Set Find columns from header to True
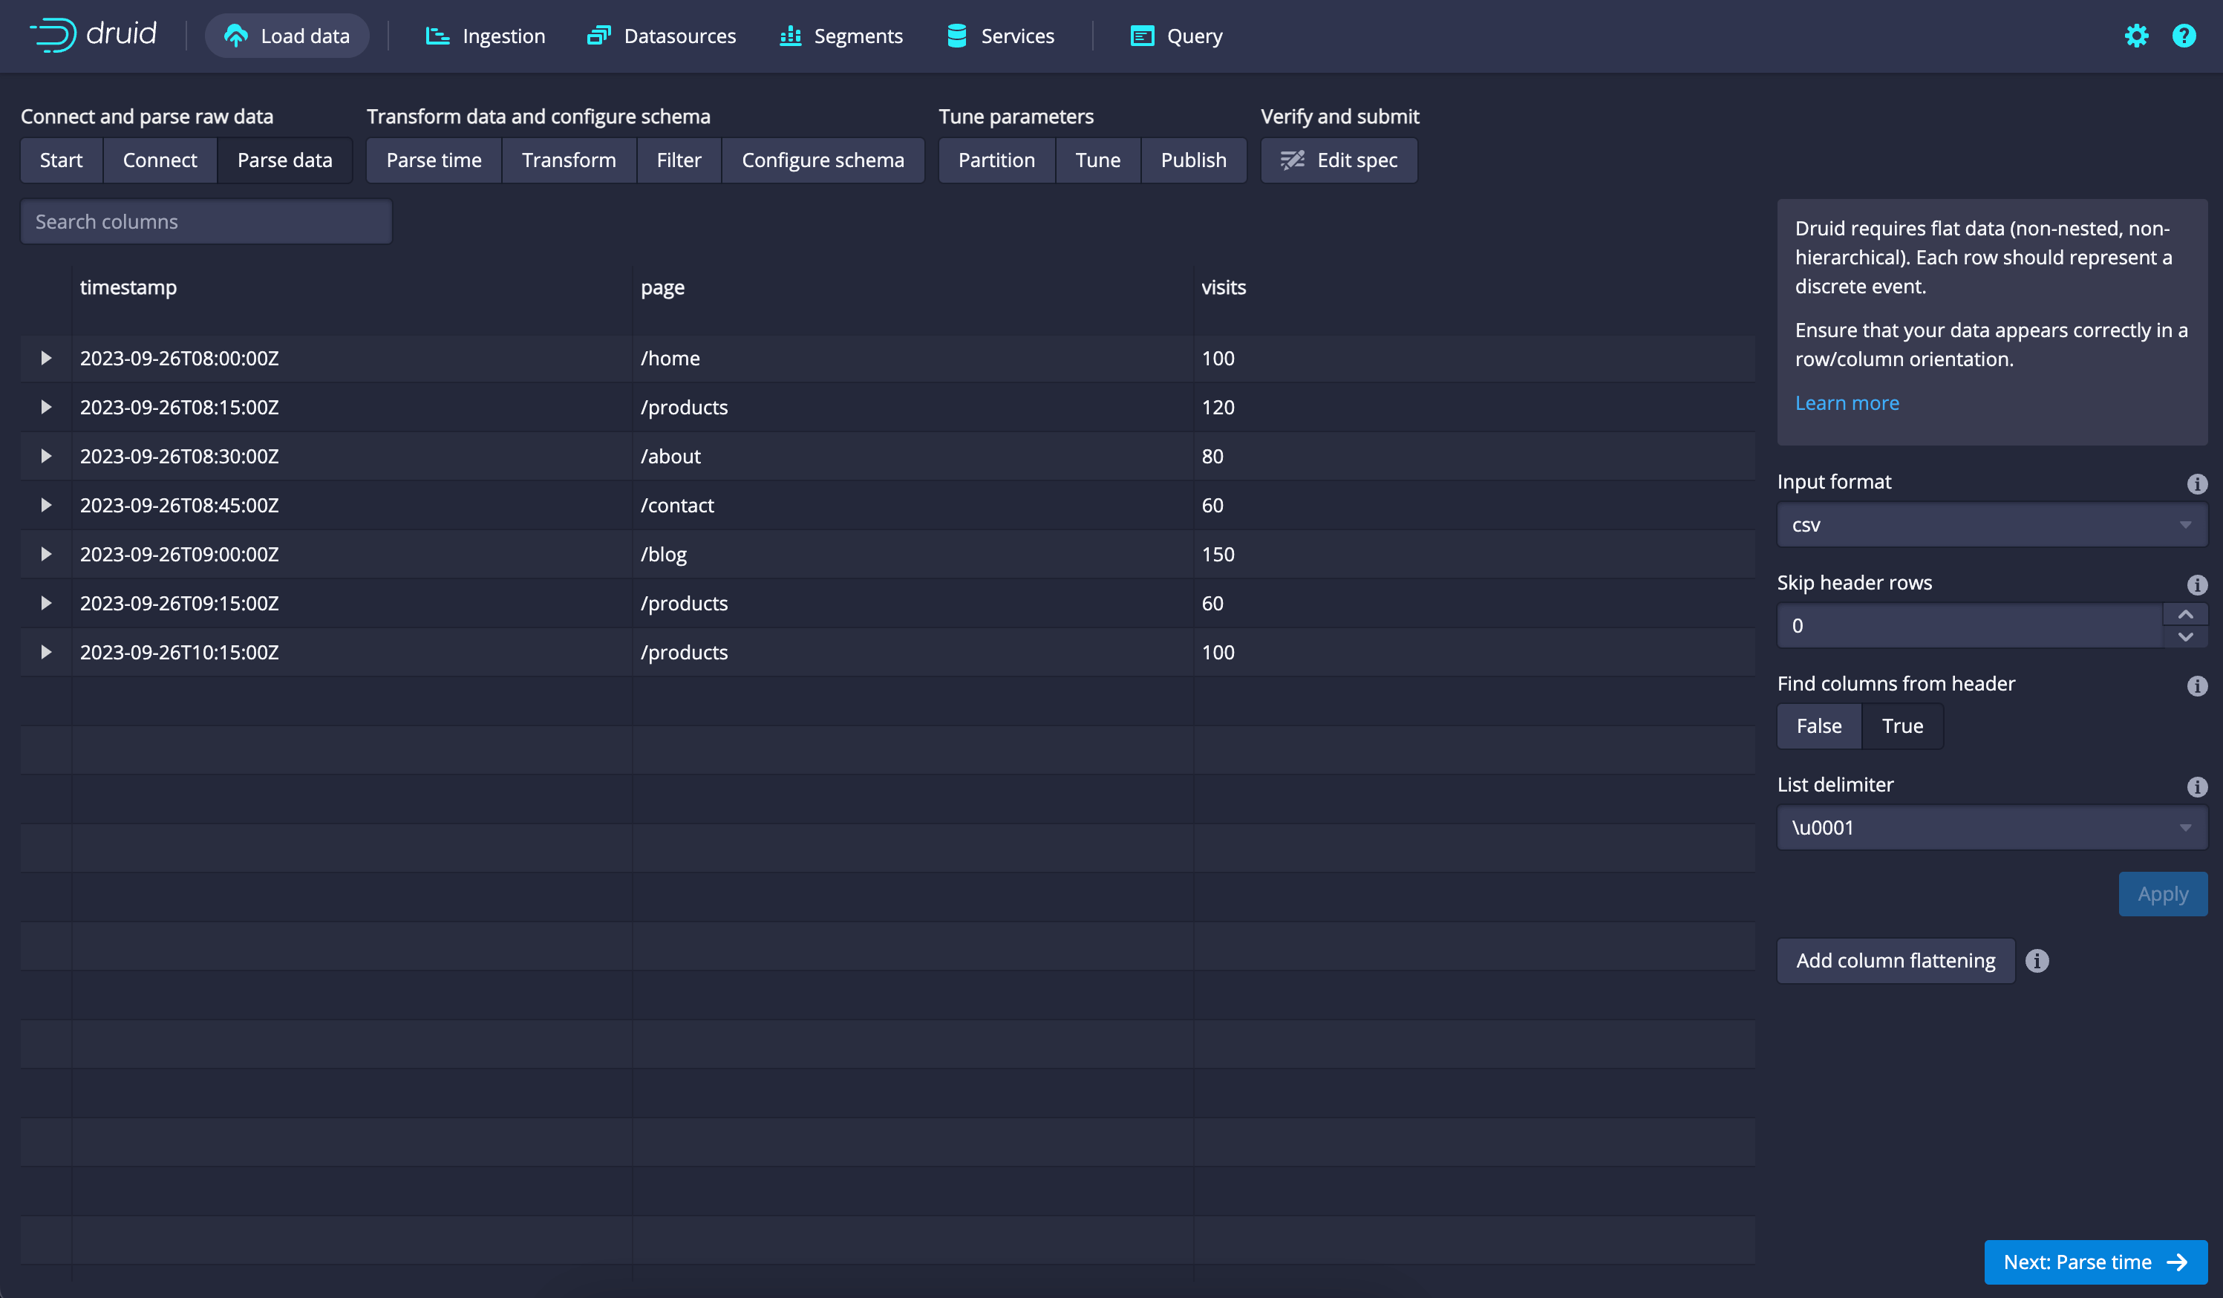 pyautogui.click(x=1902, y=725)
